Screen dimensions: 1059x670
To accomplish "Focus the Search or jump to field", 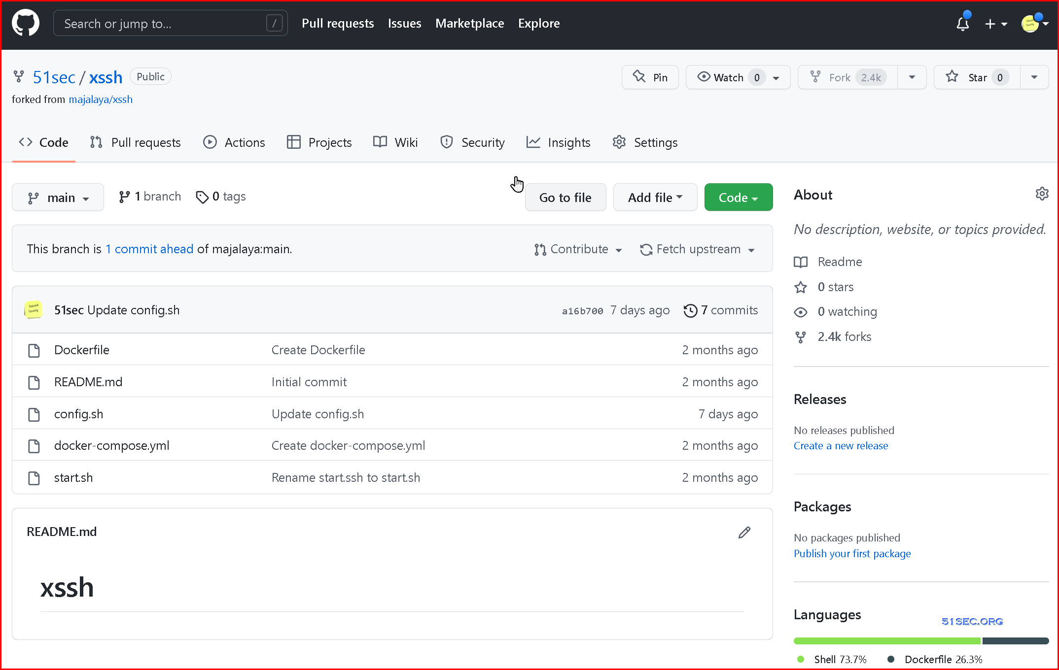I will (x=171, y=23).
